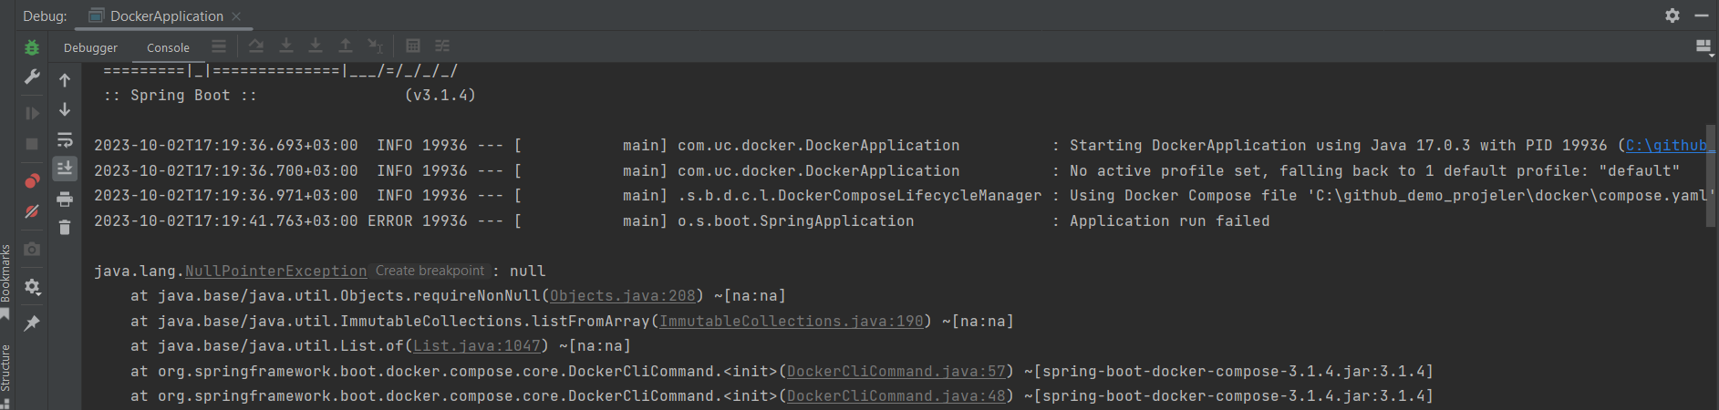The height and width of the screenshot is (410, 1719).
Task: Toggle Mute Breakpoints icon
Action: 32,211
